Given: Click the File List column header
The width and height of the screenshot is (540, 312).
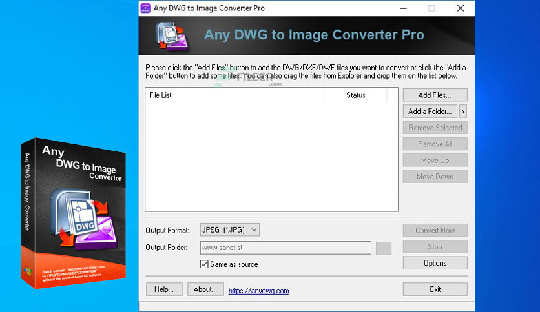Looking at the screenshot, I should (234, 95).
